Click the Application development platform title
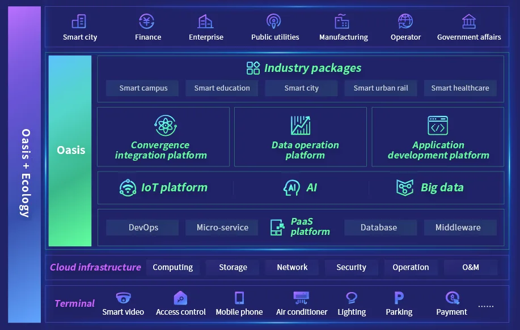This screenshot has width=520, height=330. click(438, 150)
